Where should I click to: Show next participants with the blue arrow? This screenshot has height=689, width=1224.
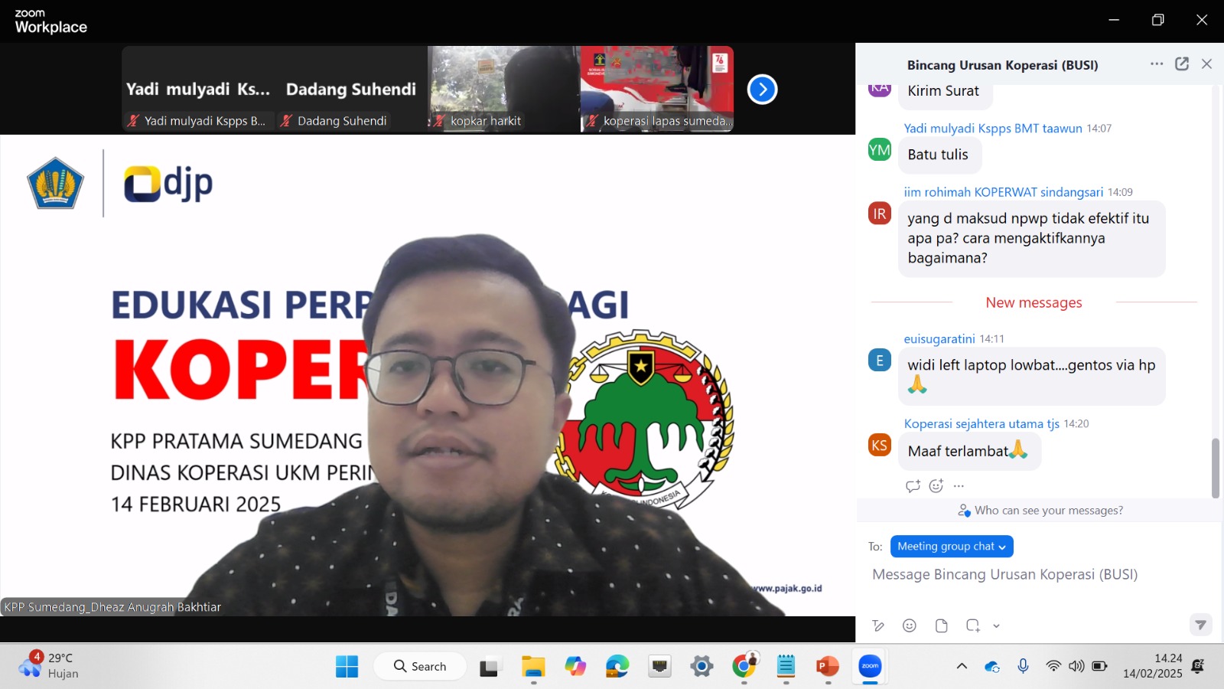(762, 90)
